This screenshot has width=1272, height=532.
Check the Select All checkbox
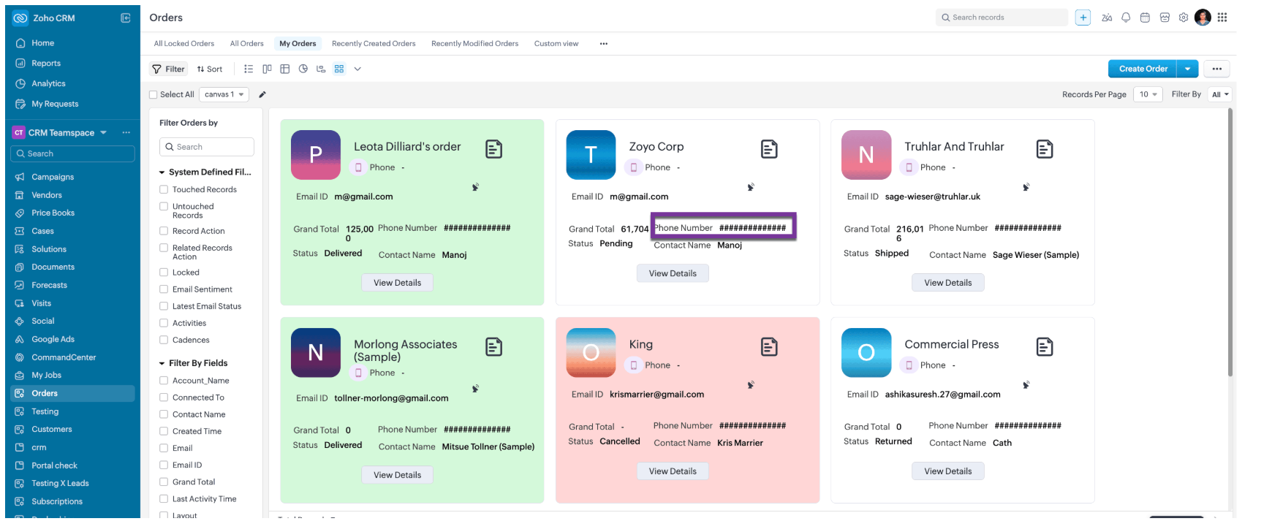coord(154,94)
